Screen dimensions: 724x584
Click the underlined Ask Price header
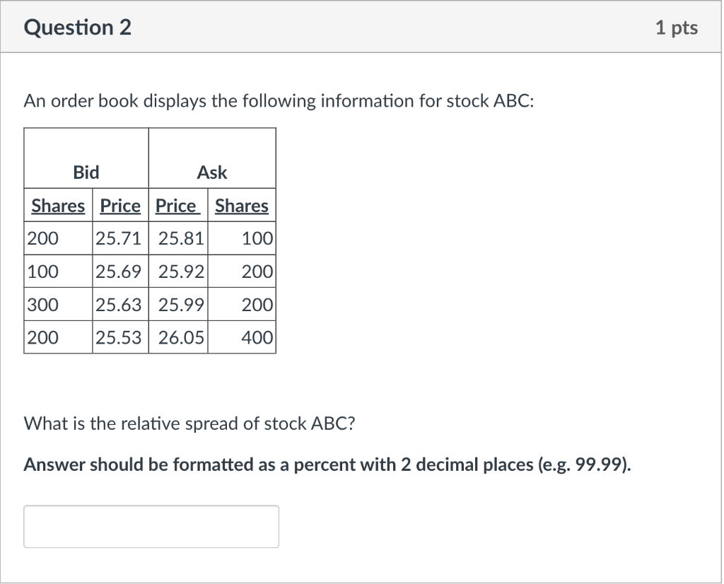tap(177, 206)
